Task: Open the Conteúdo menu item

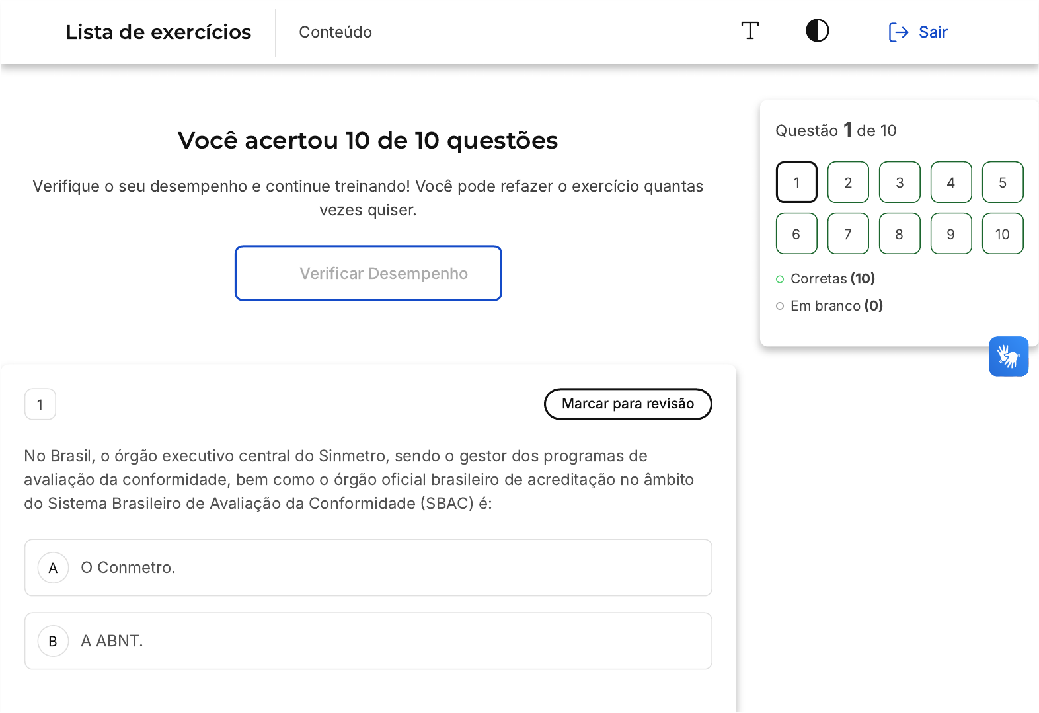Action: (335, 32)
